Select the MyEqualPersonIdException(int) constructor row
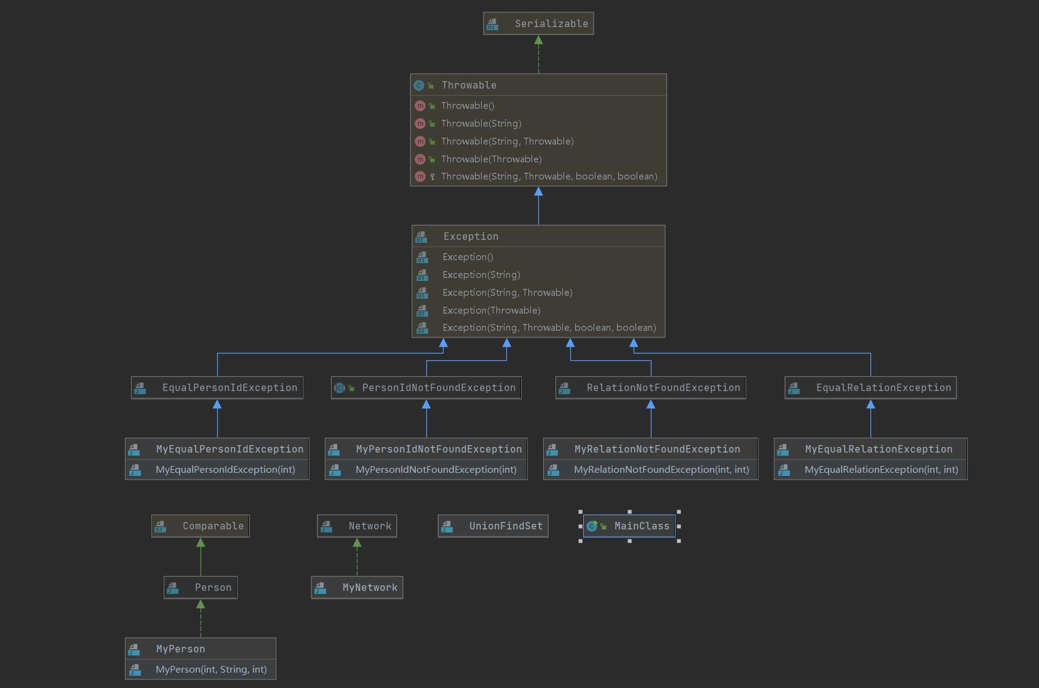The image size is (1039, 688). (x=217, y=470)
